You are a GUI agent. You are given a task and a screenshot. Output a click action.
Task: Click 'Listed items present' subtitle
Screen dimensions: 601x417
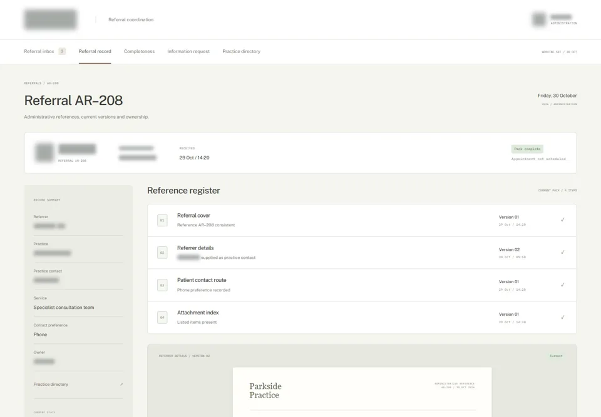click(x=197, y=323)
